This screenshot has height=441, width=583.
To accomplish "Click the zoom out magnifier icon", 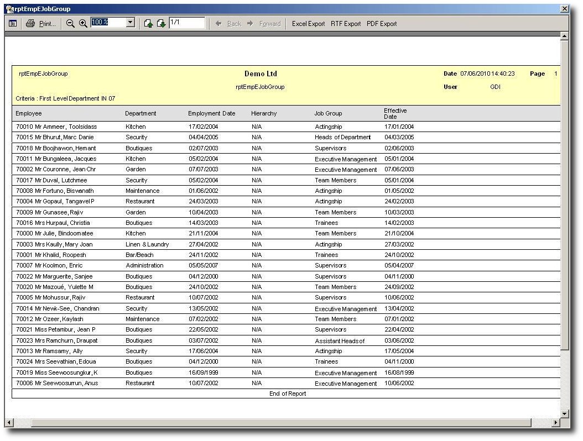I will coord(70,23).
